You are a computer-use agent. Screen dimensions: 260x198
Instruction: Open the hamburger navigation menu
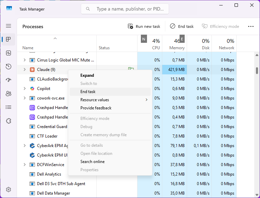(8, 26)
